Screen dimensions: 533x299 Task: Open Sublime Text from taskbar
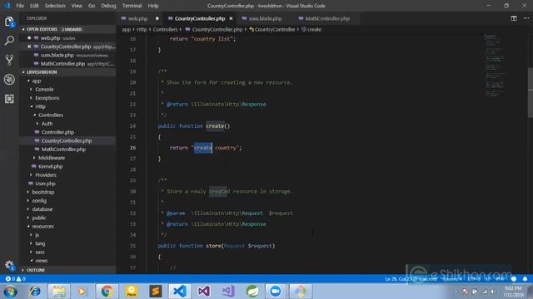tap(156, 292)
